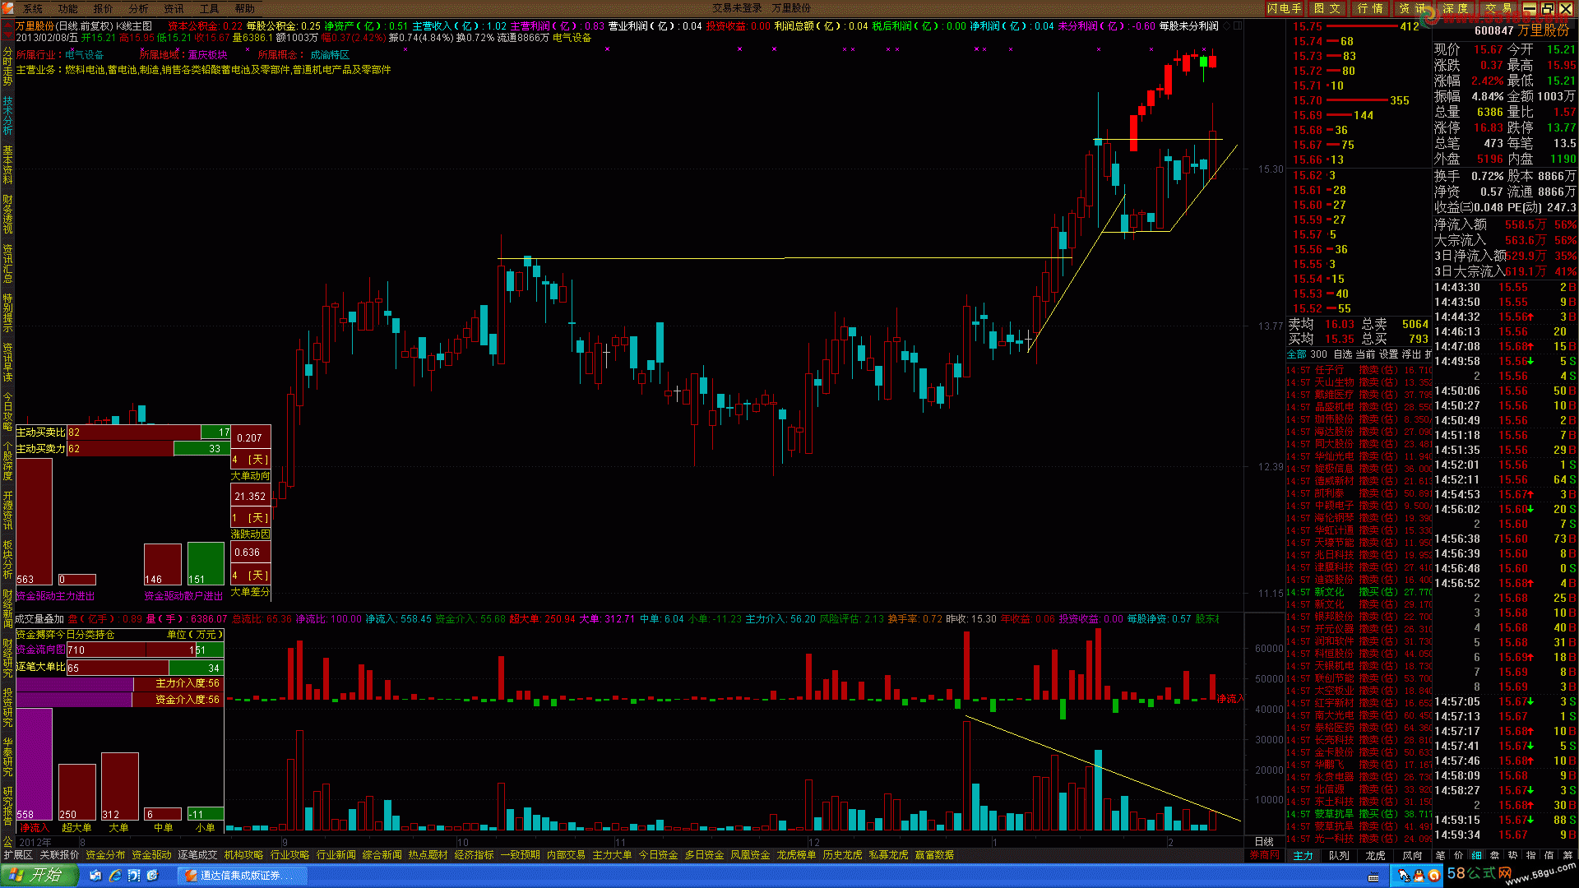
Task: Open the 资讯 menu in the menu bar
Action: tap(174, 8)
